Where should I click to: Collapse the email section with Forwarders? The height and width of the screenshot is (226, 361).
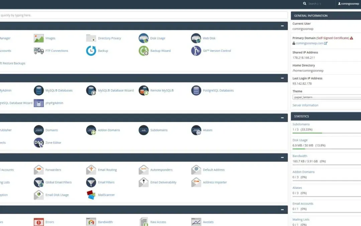282,157
